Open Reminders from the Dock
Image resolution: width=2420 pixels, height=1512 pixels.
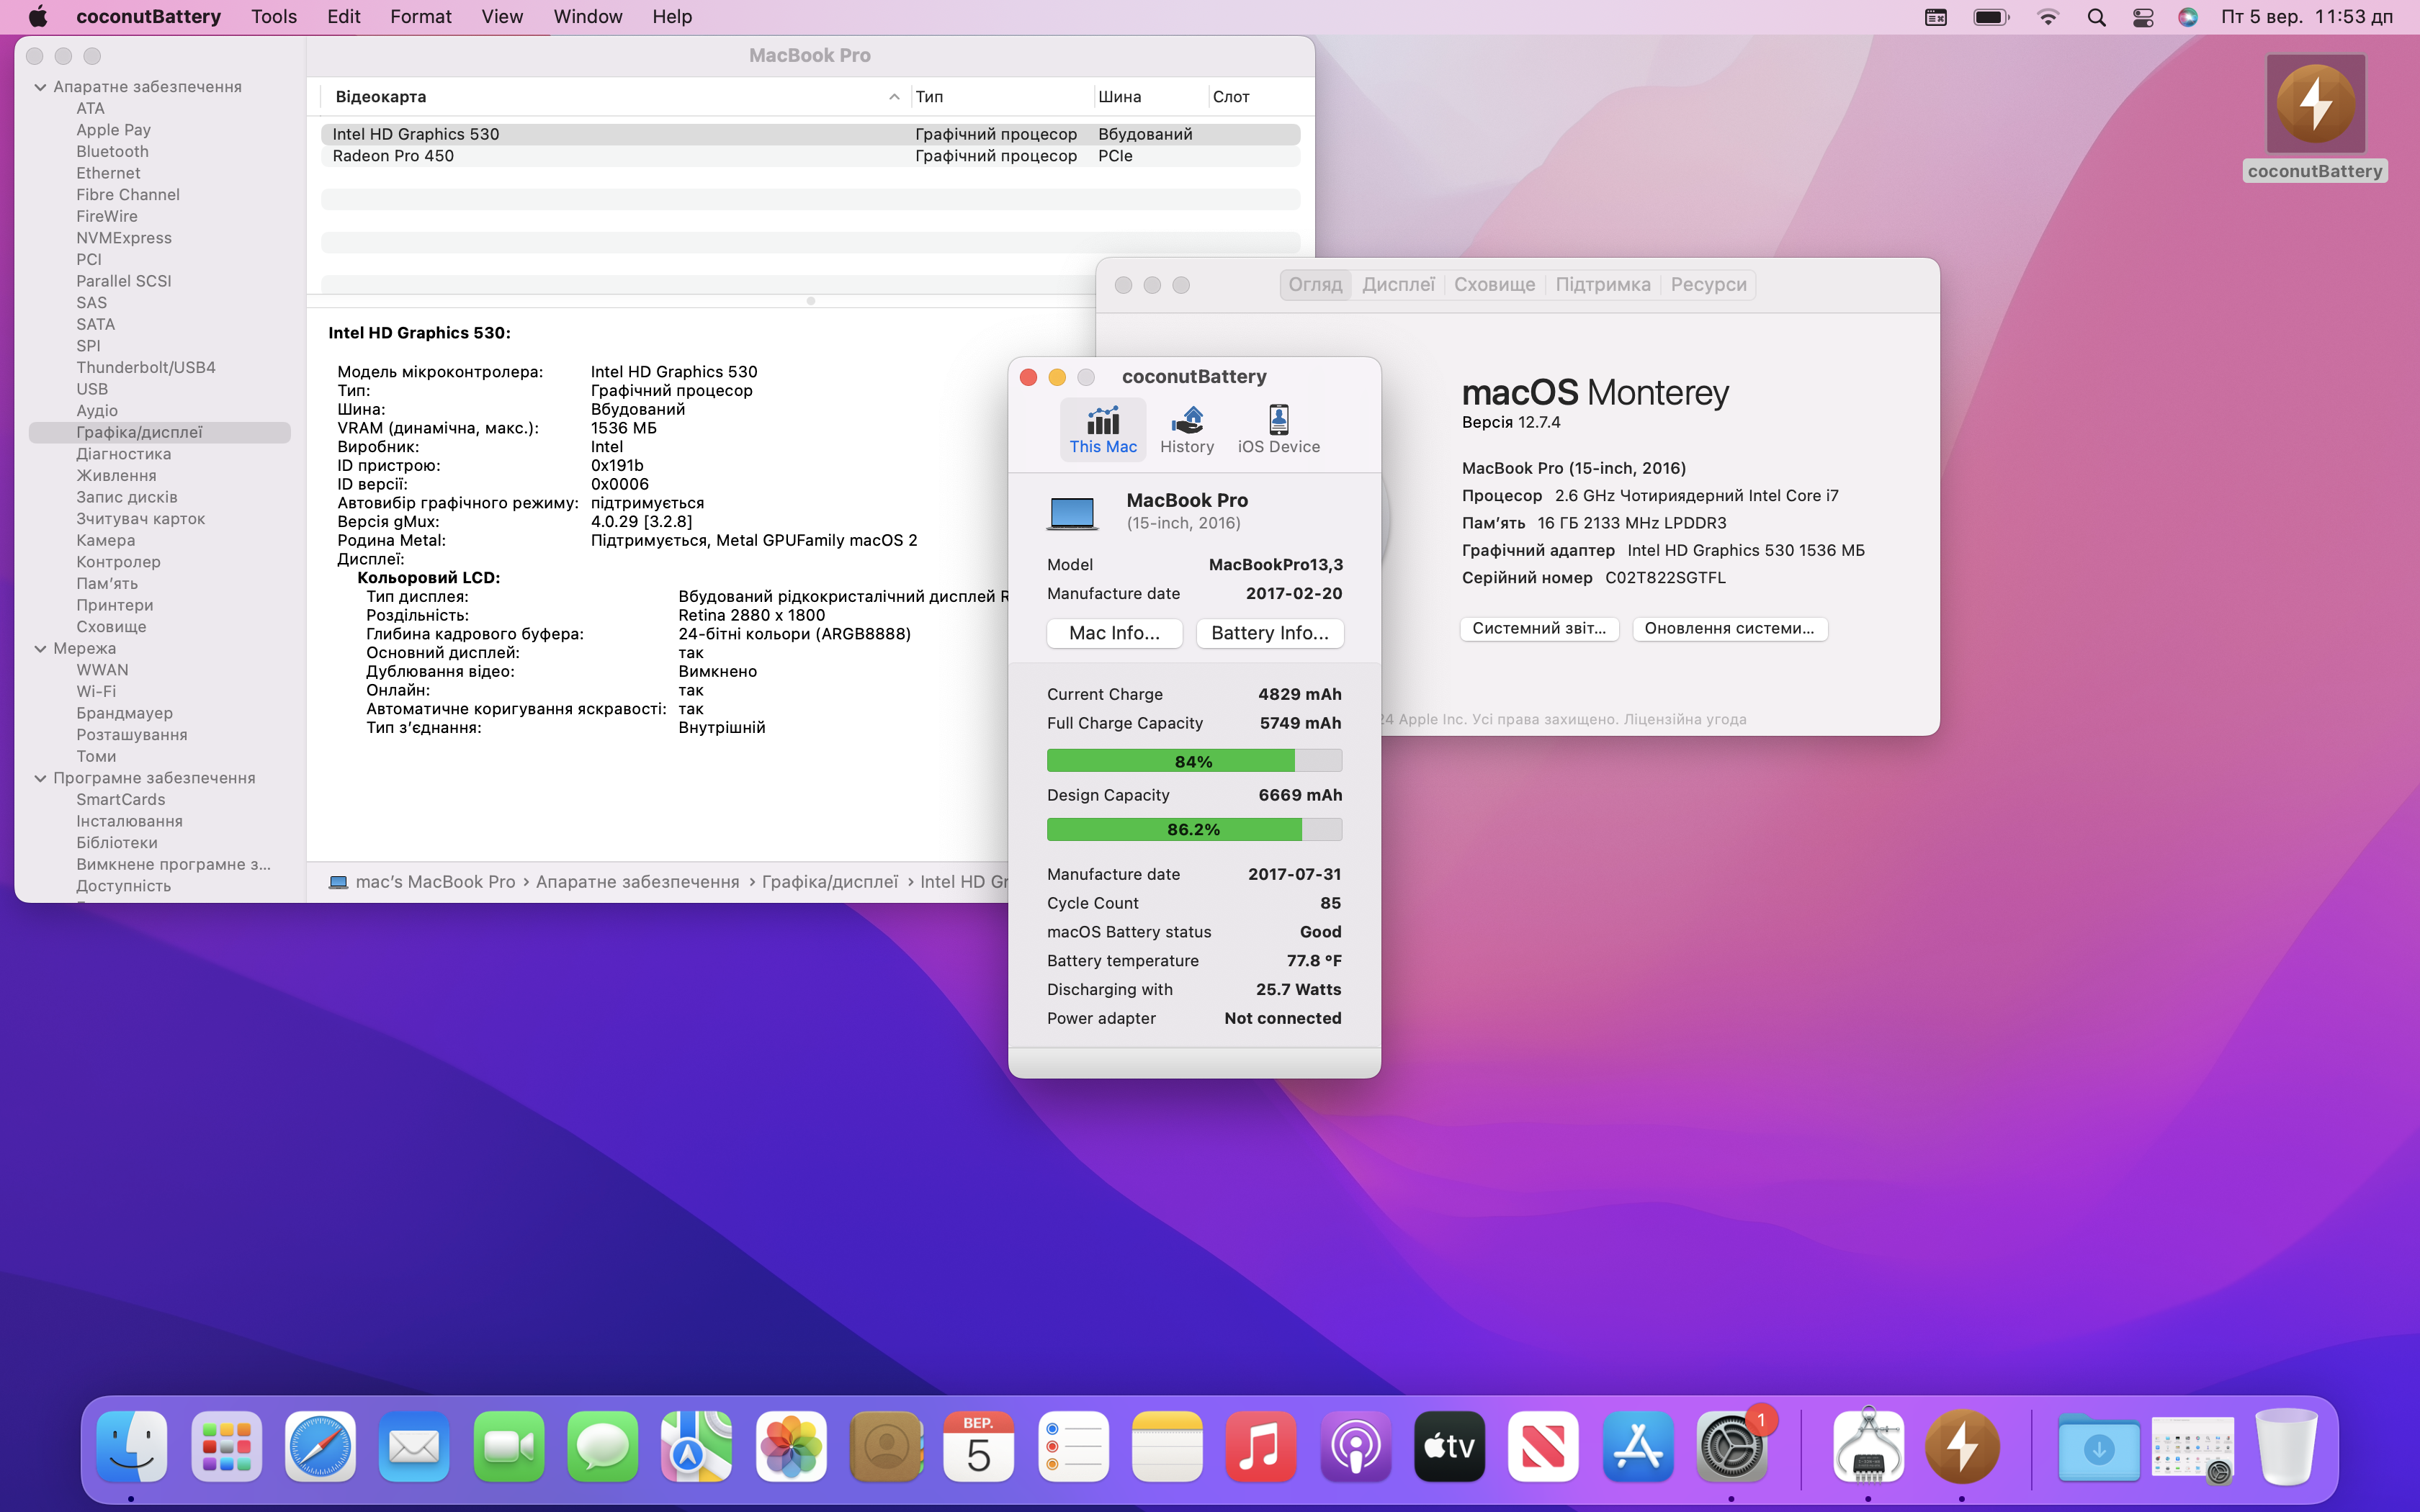(x=1073, y=1446)
